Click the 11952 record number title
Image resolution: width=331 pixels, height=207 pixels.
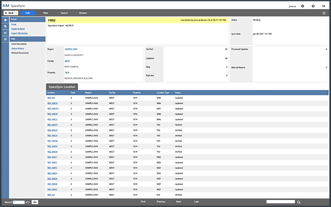51,21
